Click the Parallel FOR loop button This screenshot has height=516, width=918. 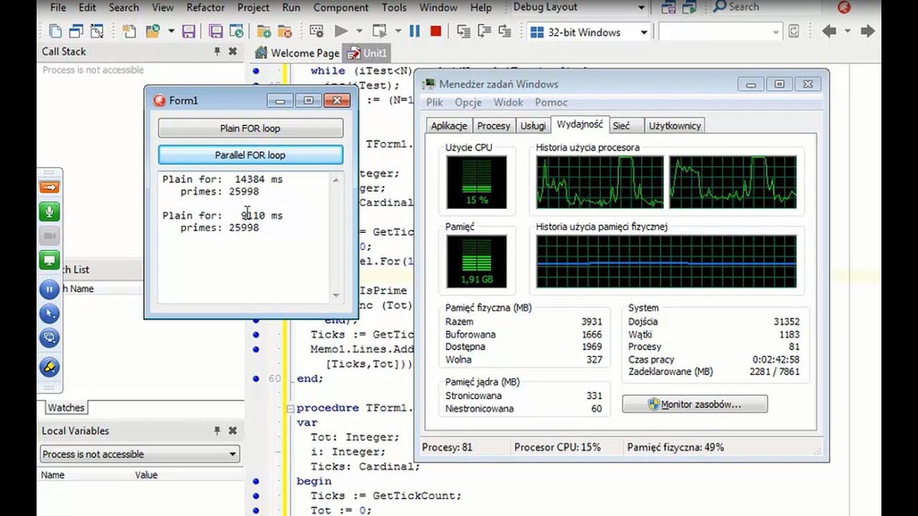coord(250,155)
